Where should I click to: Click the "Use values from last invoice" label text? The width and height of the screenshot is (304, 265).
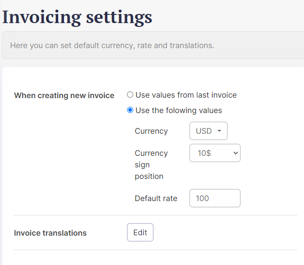point(186,95)
